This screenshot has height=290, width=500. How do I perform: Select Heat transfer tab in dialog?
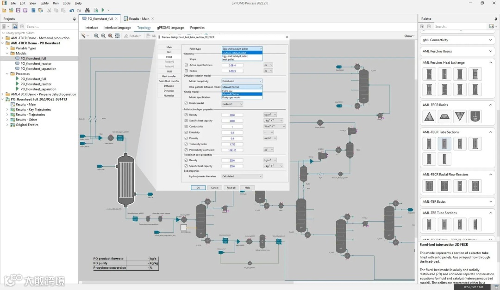(169, 76)
